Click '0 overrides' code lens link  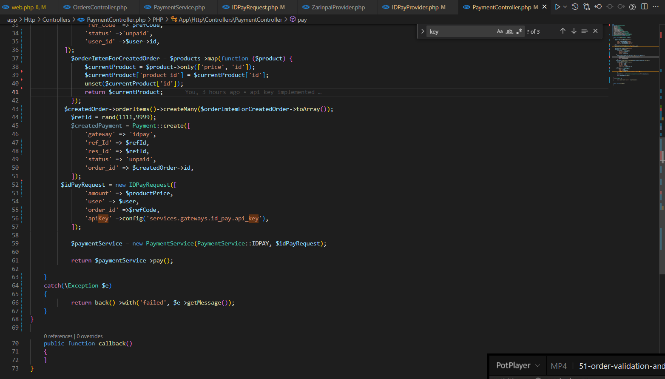[90, 336]
